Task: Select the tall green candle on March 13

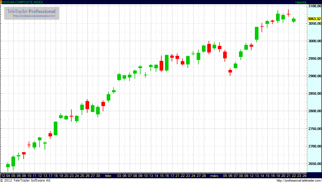Action: click(257, 33)
